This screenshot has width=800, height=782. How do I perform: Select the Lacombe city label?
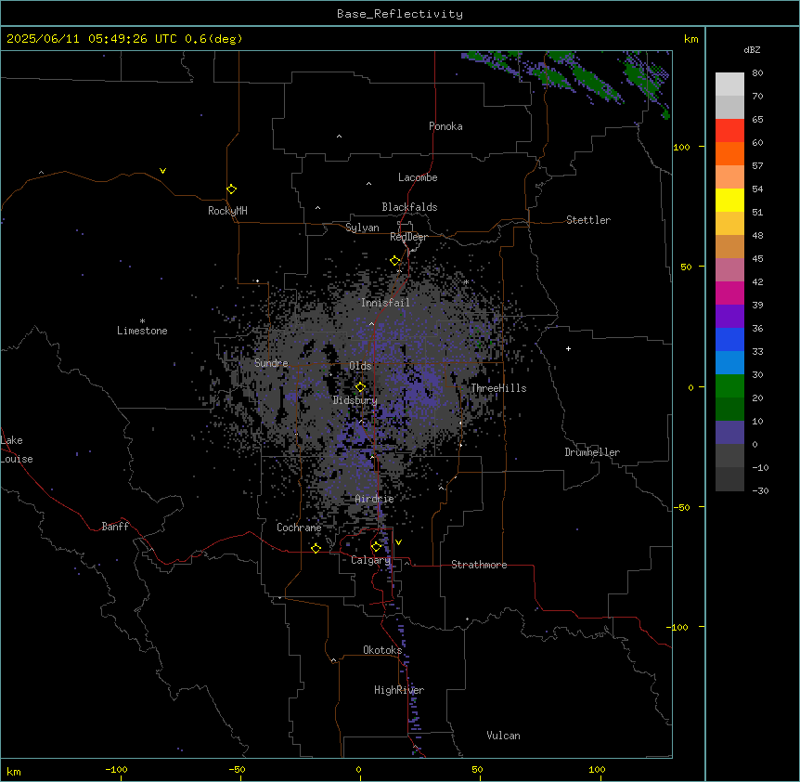(x=418, y=177)
